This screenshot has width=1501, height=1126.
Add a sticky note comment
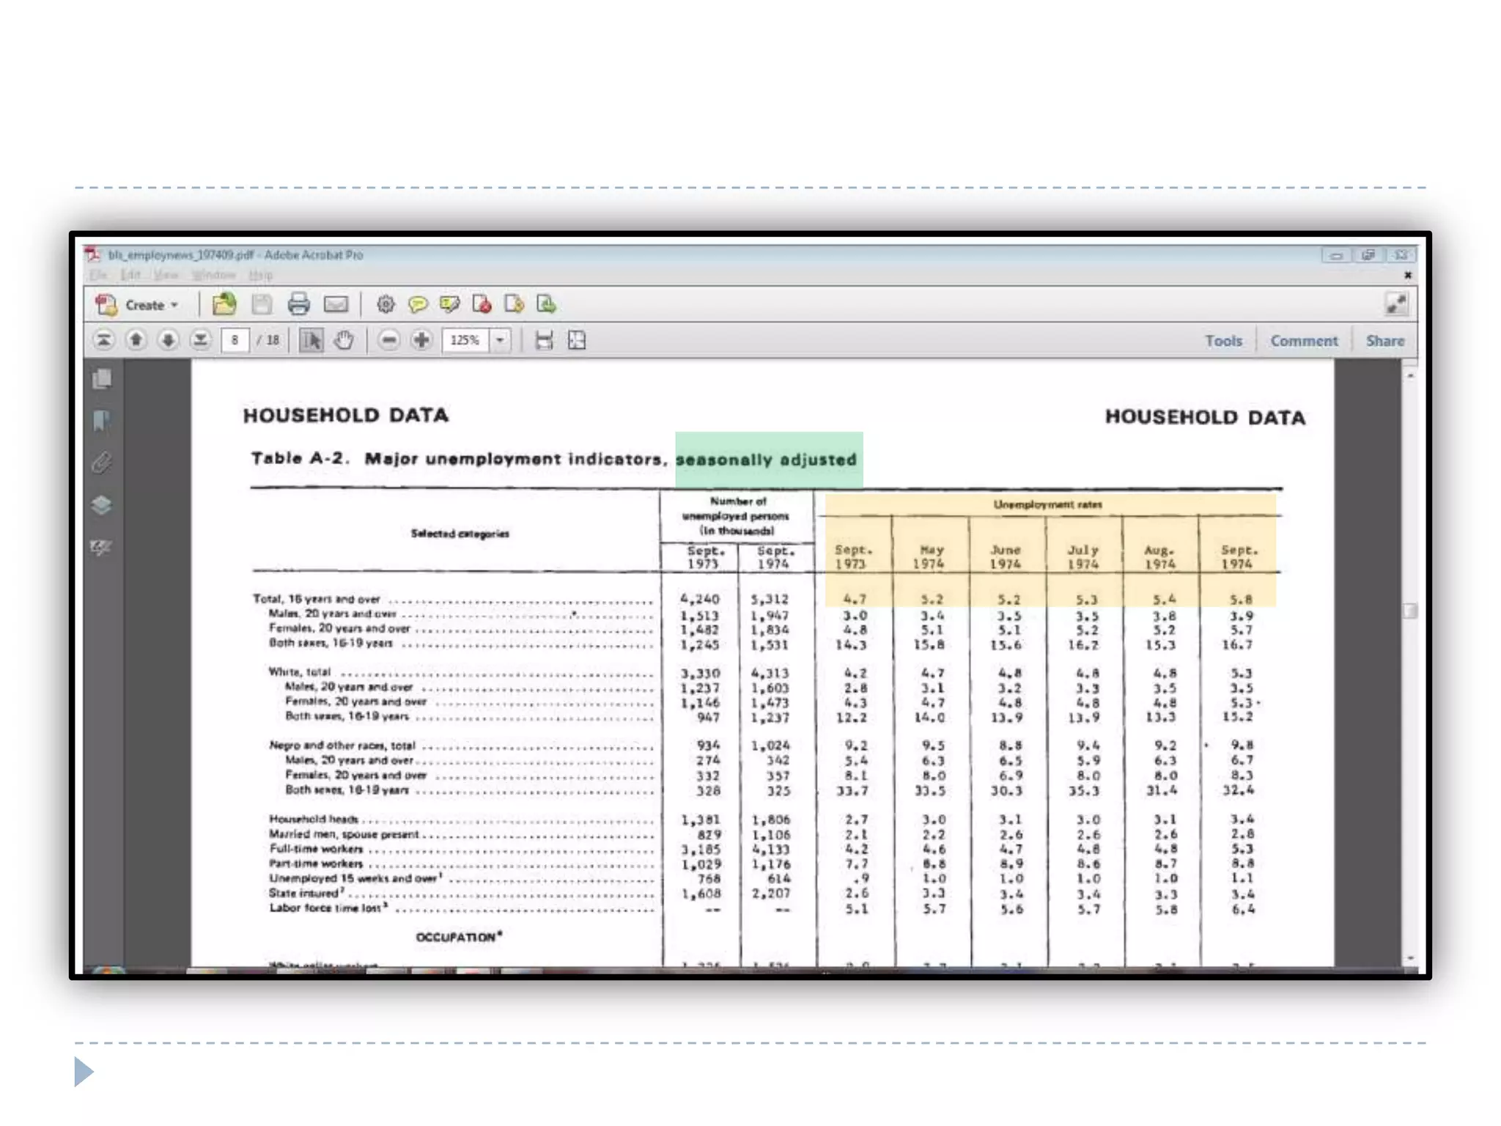tap(418, 303)
